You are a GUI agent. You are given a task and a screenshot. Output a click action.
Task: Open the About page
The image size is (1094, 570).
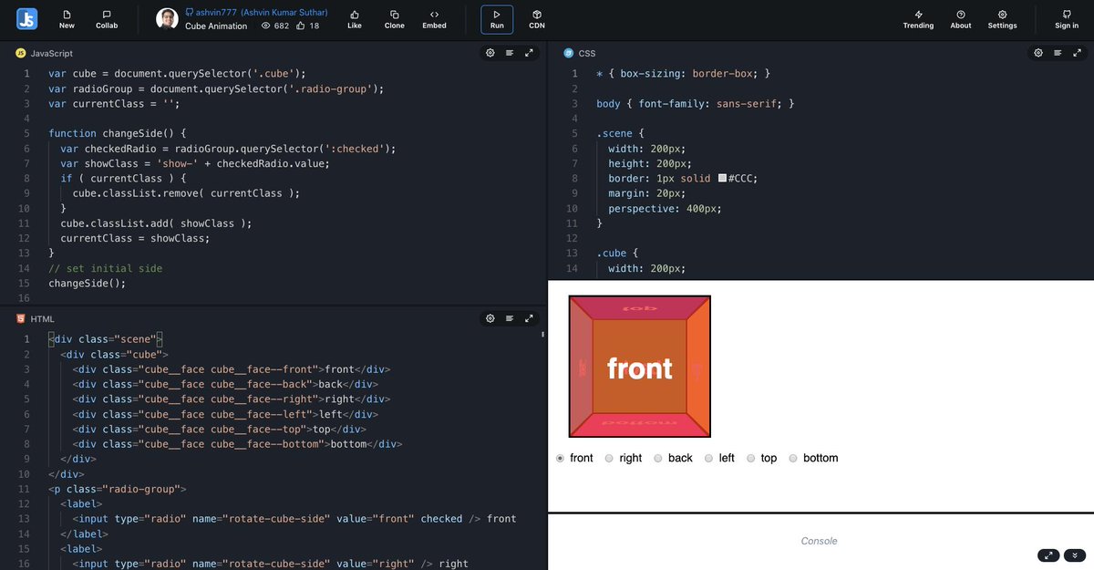pyautogui.click(x=961, y=19)
